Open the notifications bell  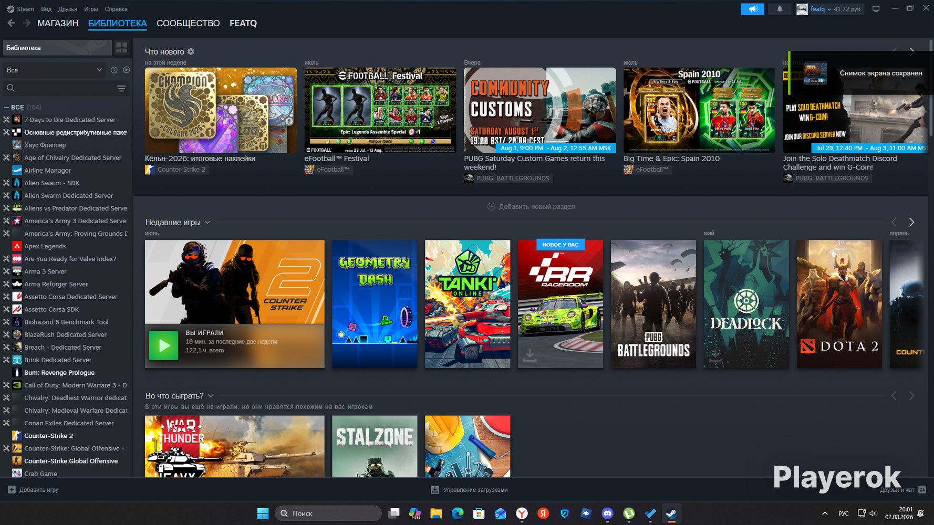tap(780, 9)
